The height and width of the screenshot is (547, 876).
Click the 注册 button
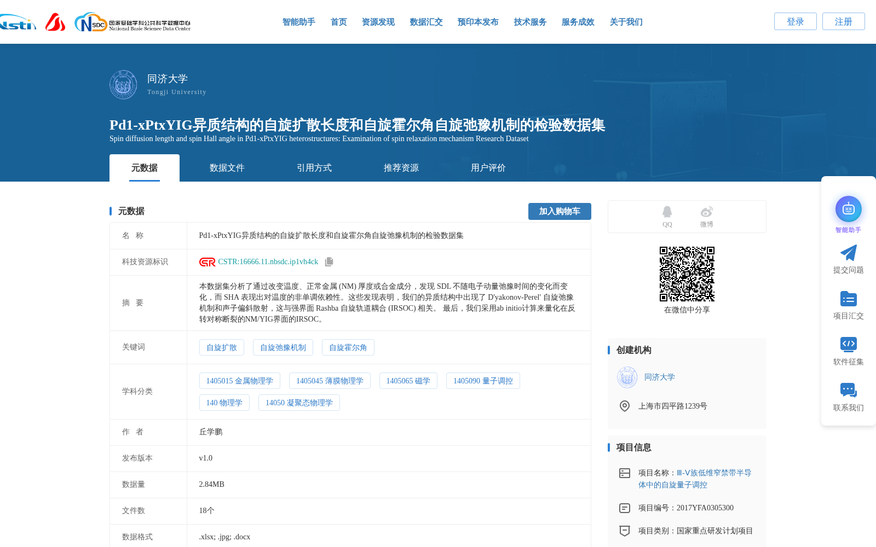coord(844,21)
